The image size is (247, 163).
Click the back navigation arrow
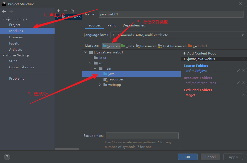pyautogui.click(x=4, y=11)
